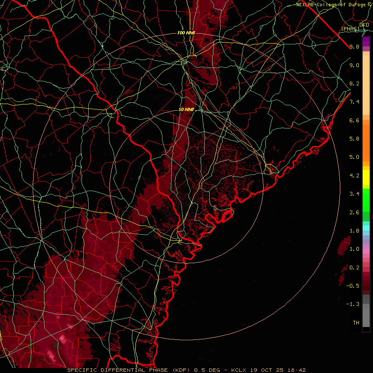Click the -1.3 value on the scale
This screenshot has height=373, width=373.
[x=353, y=304]
